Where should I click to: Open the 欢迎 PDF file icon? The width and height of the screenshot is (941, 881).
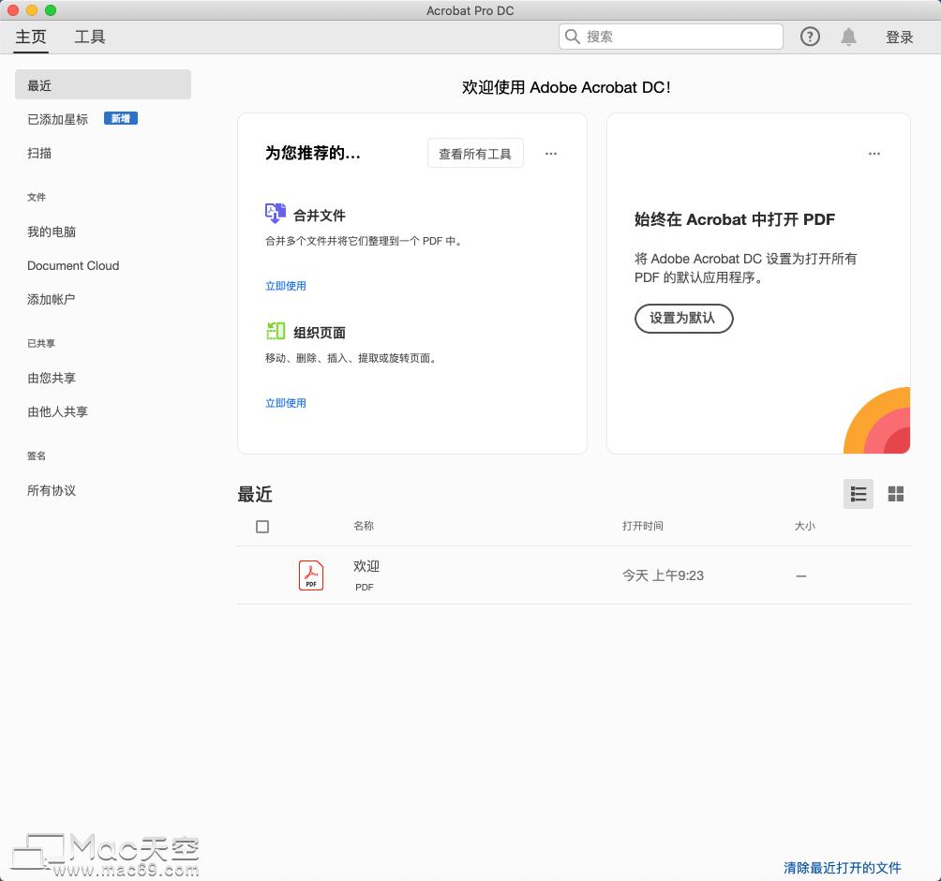click(x=310, y=575)
